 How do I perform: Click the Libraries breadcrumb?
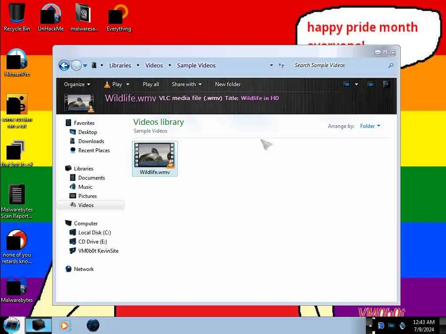tap(120, 65)
